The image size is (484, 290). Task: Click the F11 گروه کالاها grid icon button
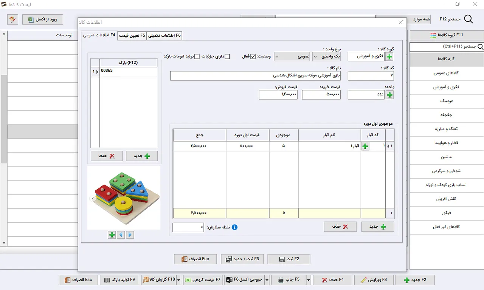tap(447, 35)
